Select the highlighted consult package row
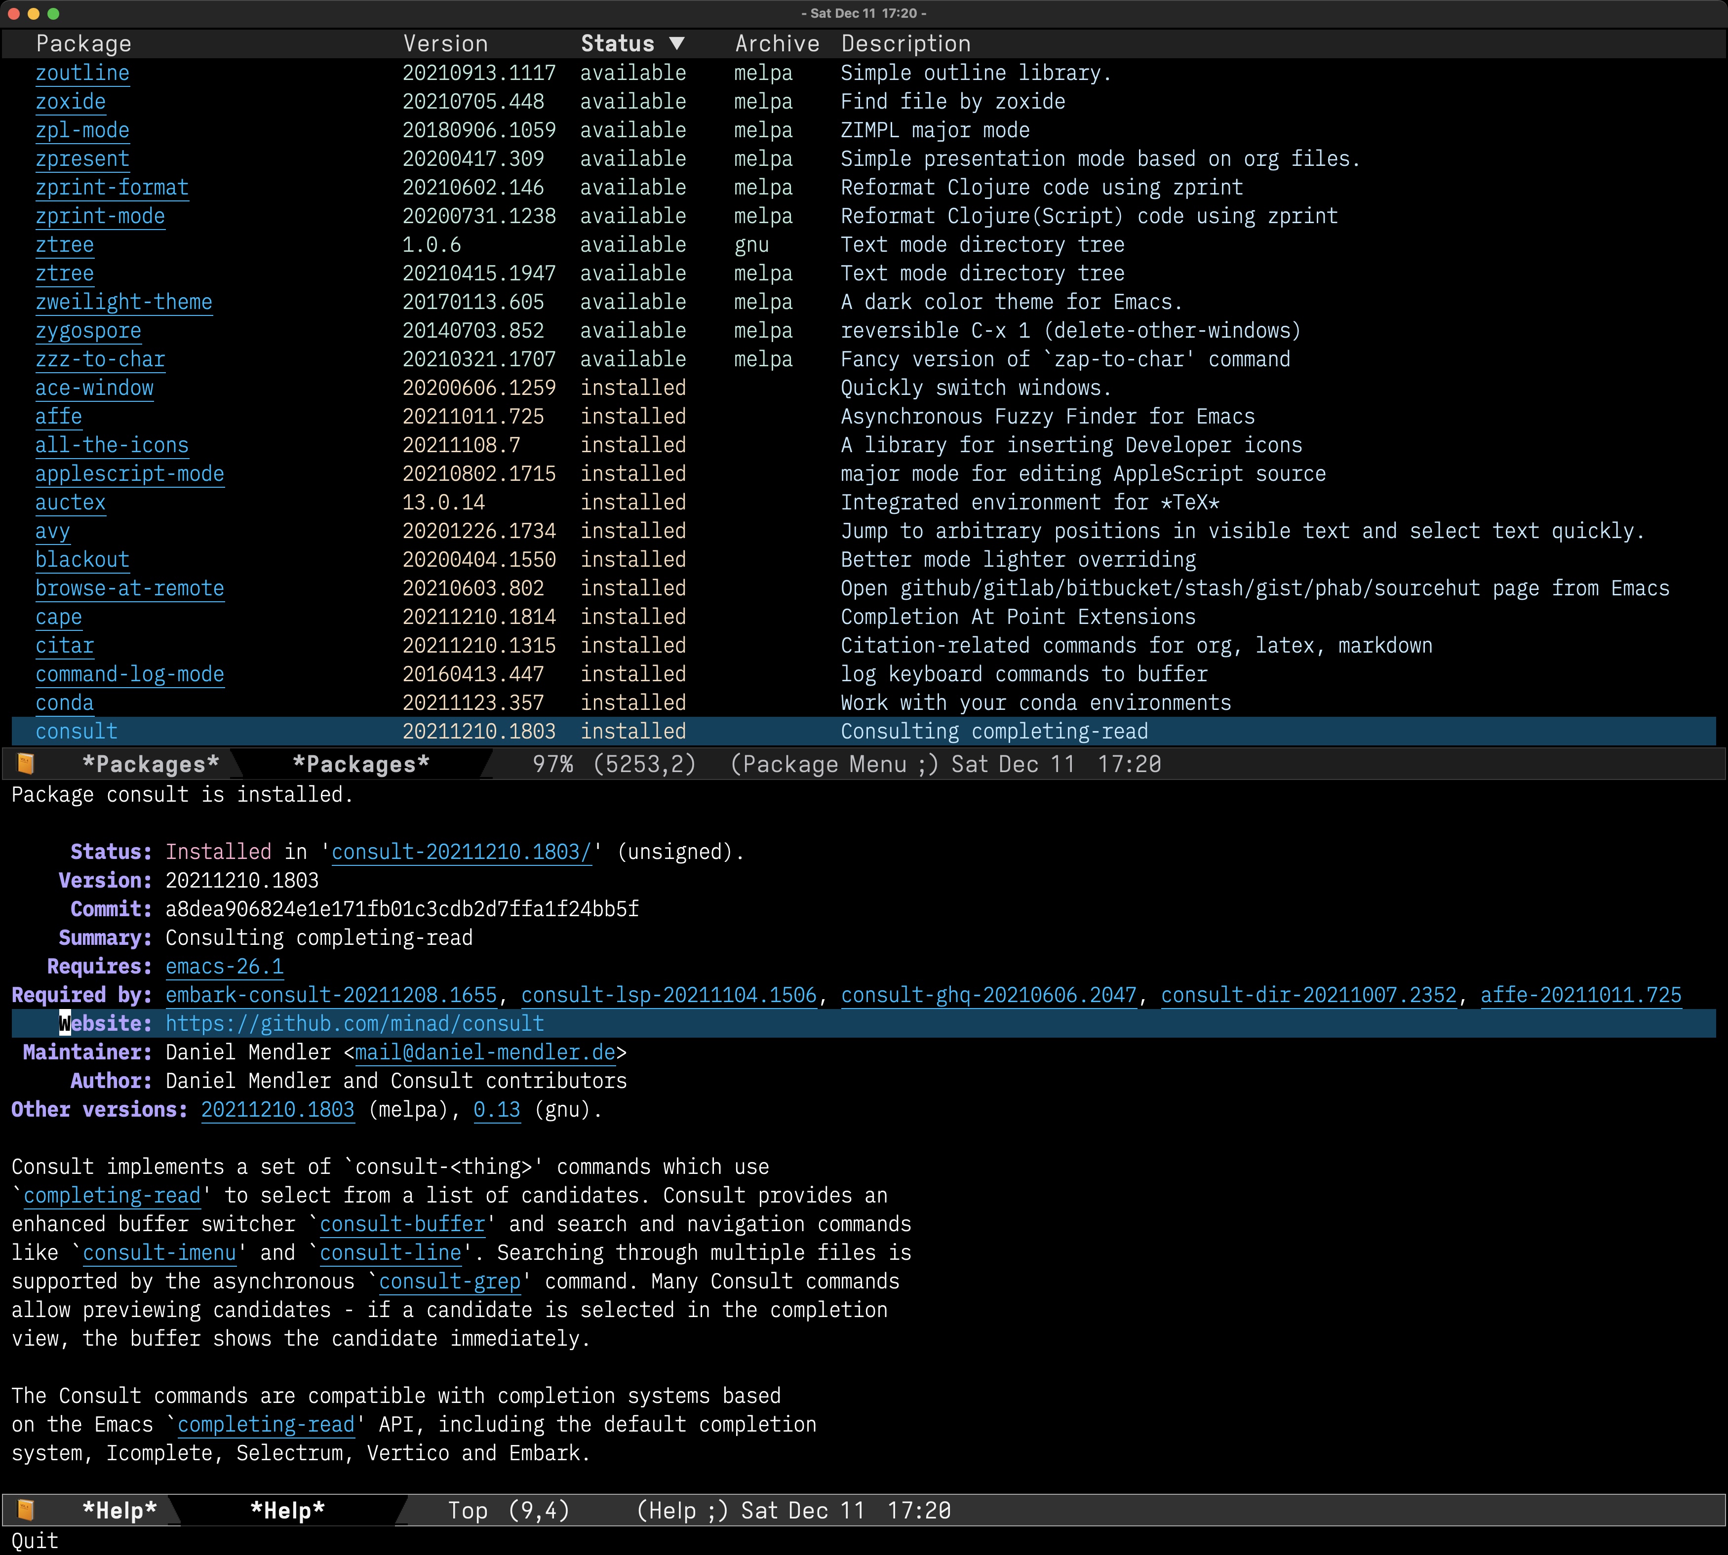This screenshot has height=1555, width=1728. [x=863, y=732]
